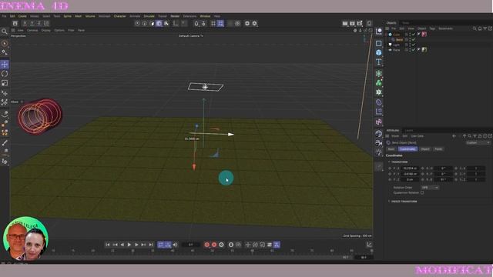Viewport: 493px width, 277px height.
Task: Open the Fields tab of Bend Object
Action: 438,149
